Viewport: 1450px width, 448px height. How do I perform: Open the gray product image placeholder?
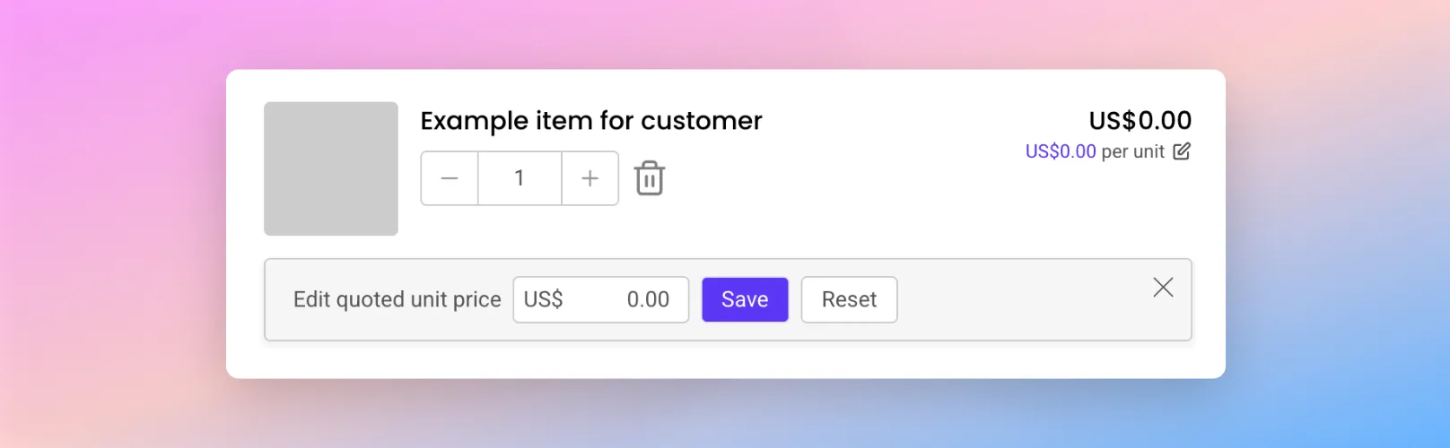pyautogui.click(x=331, y=168)
